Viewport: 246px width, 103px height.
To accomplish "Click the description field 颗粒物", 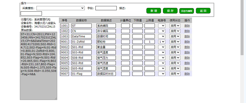I will click(106, 42).
